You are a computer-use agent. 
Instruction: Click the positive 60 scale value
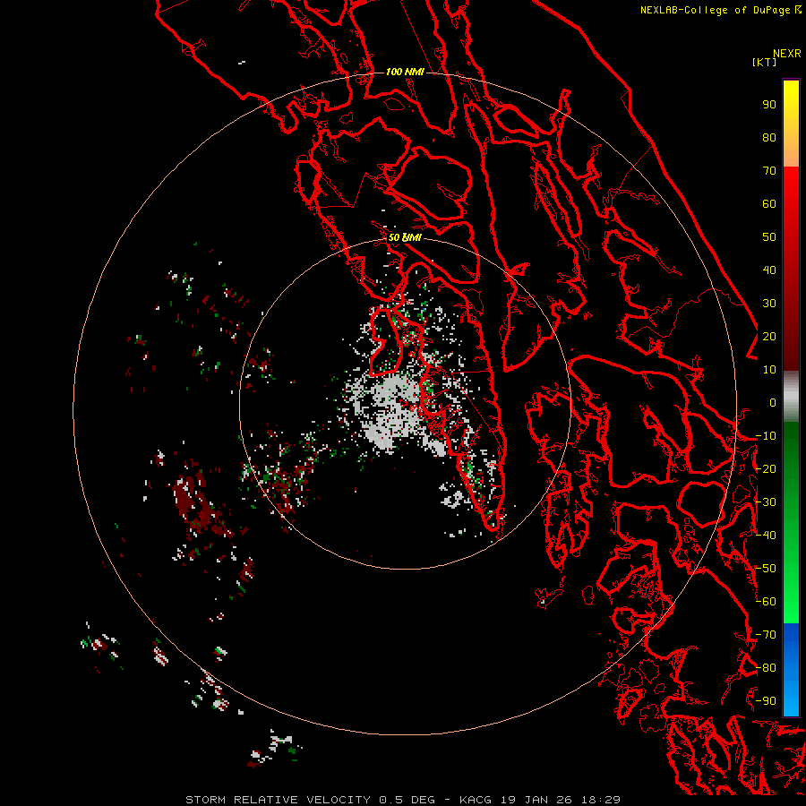coord(769,203)
